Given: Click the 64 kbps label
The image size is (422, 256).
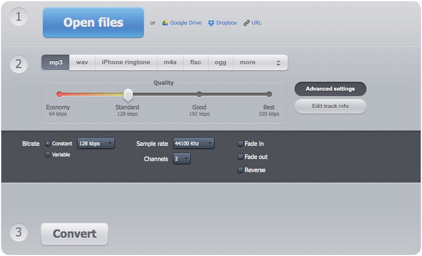Looking at the screenshot, I should pos(58,114).
